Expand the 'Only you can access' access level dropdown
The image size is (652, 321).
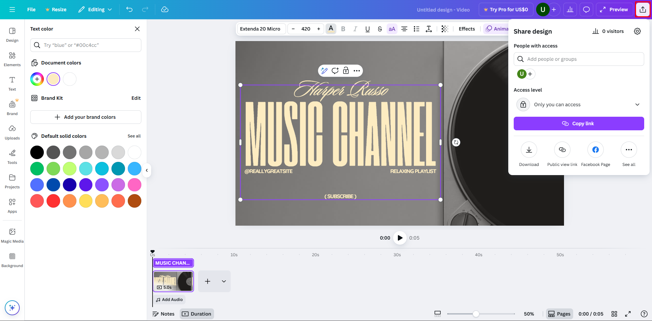tap(637, 105)
